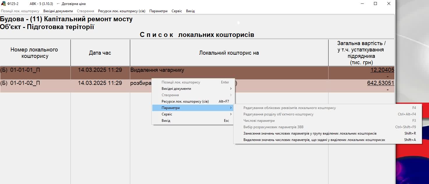
Task: Minimize the application window
Action: coord(362,4)
